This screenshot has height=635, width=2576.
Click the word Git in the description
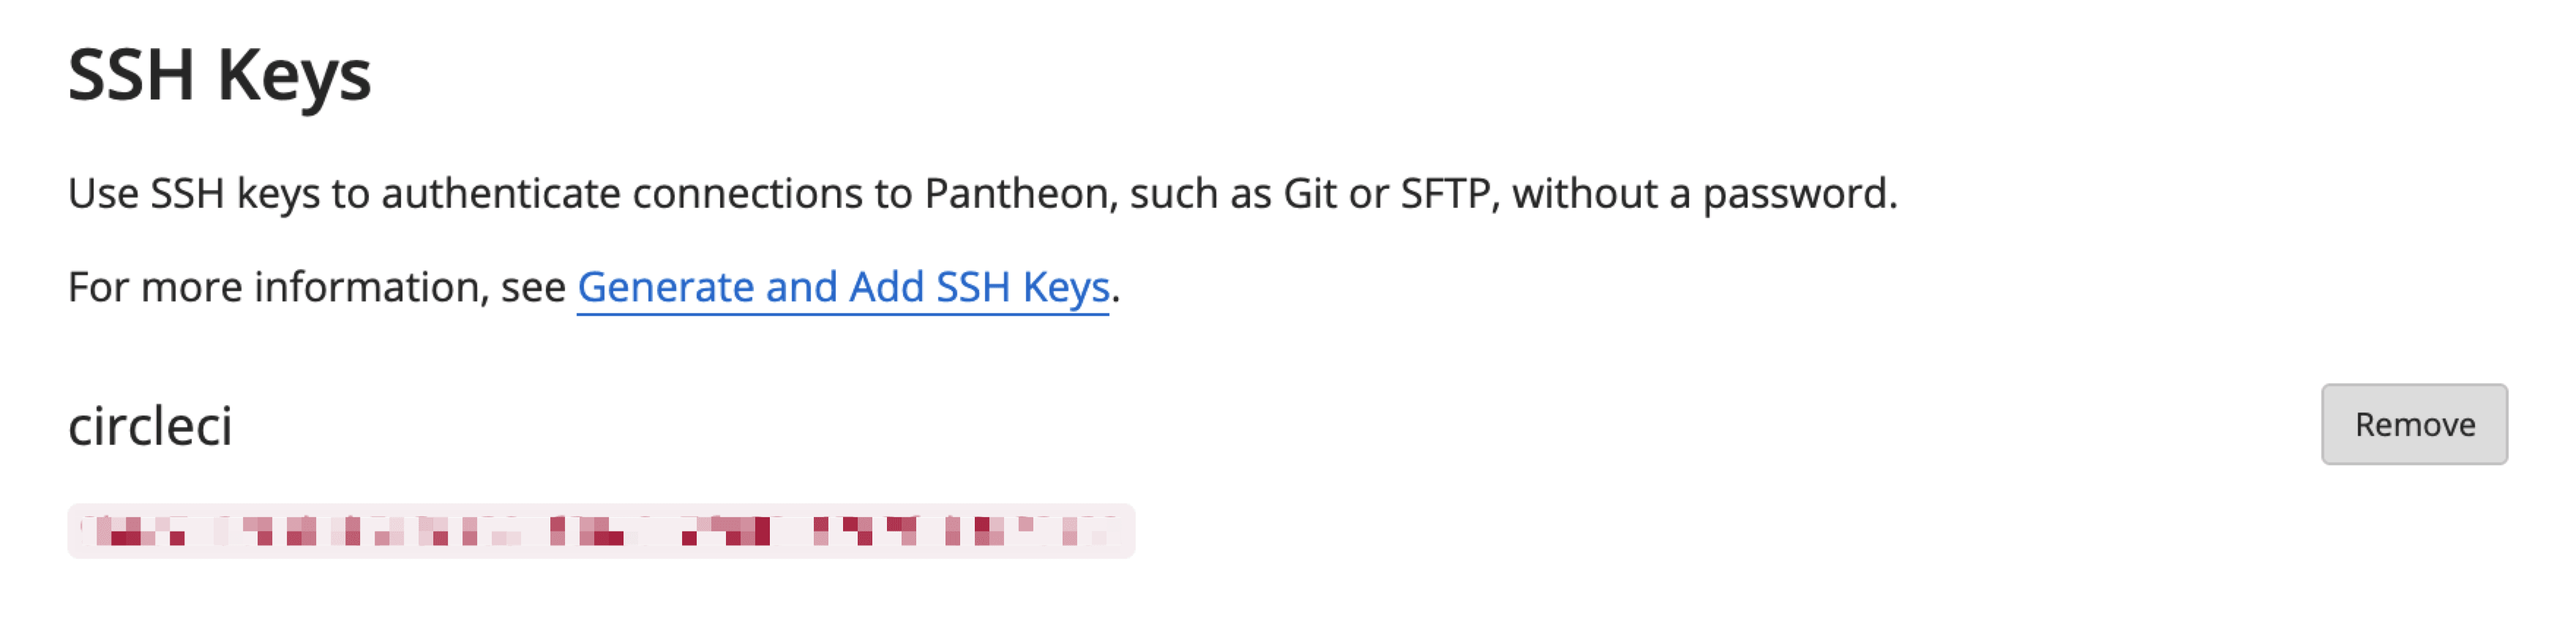[1310, 193]
